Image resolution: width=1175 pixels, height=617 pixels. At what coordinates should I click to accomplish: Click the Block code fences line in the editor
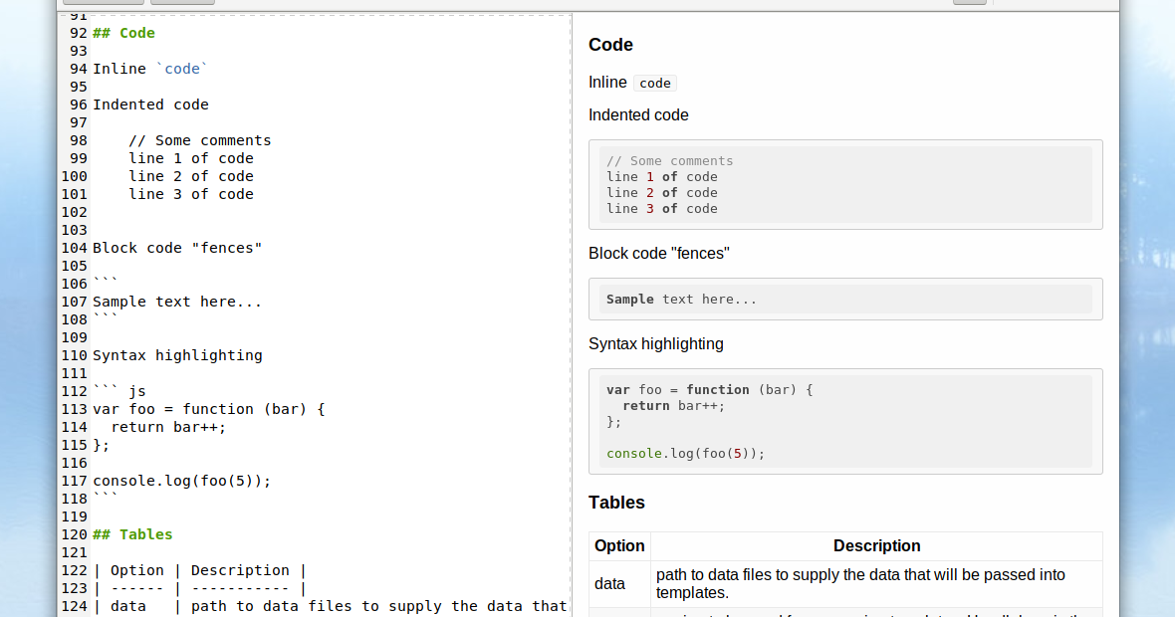tap(177, 248)
